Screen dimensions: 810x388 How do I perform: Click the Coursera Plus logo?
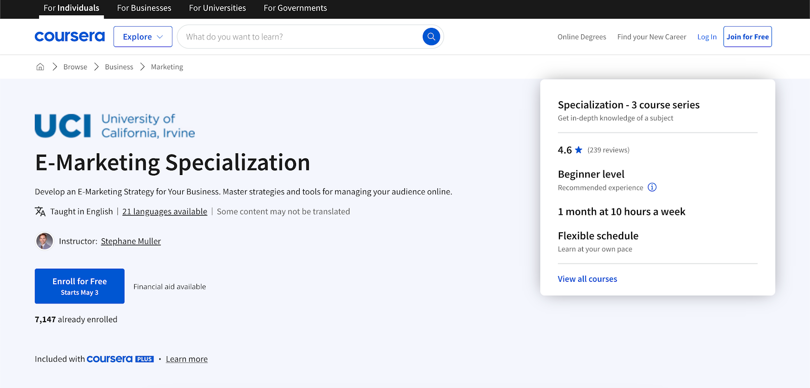point(120,359)
